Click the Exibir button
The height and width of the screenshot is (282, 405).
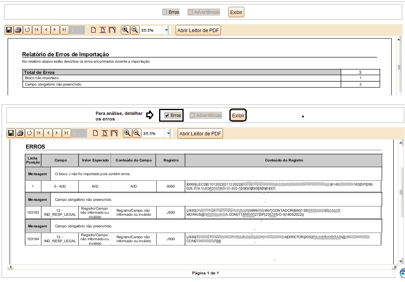click(x=236, y=12)
